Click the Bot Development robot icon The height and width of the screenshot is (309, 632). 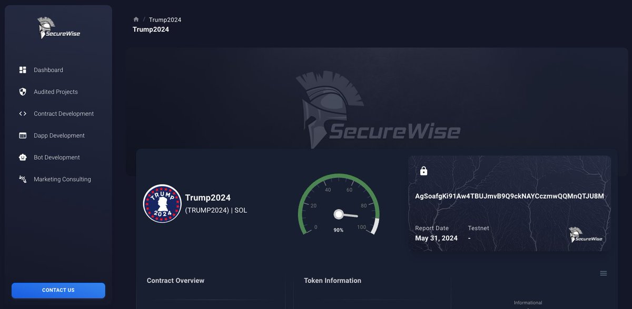coord(23,157)
